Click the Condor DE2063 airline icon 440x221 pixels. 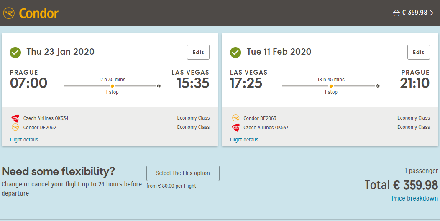[236, 118]
